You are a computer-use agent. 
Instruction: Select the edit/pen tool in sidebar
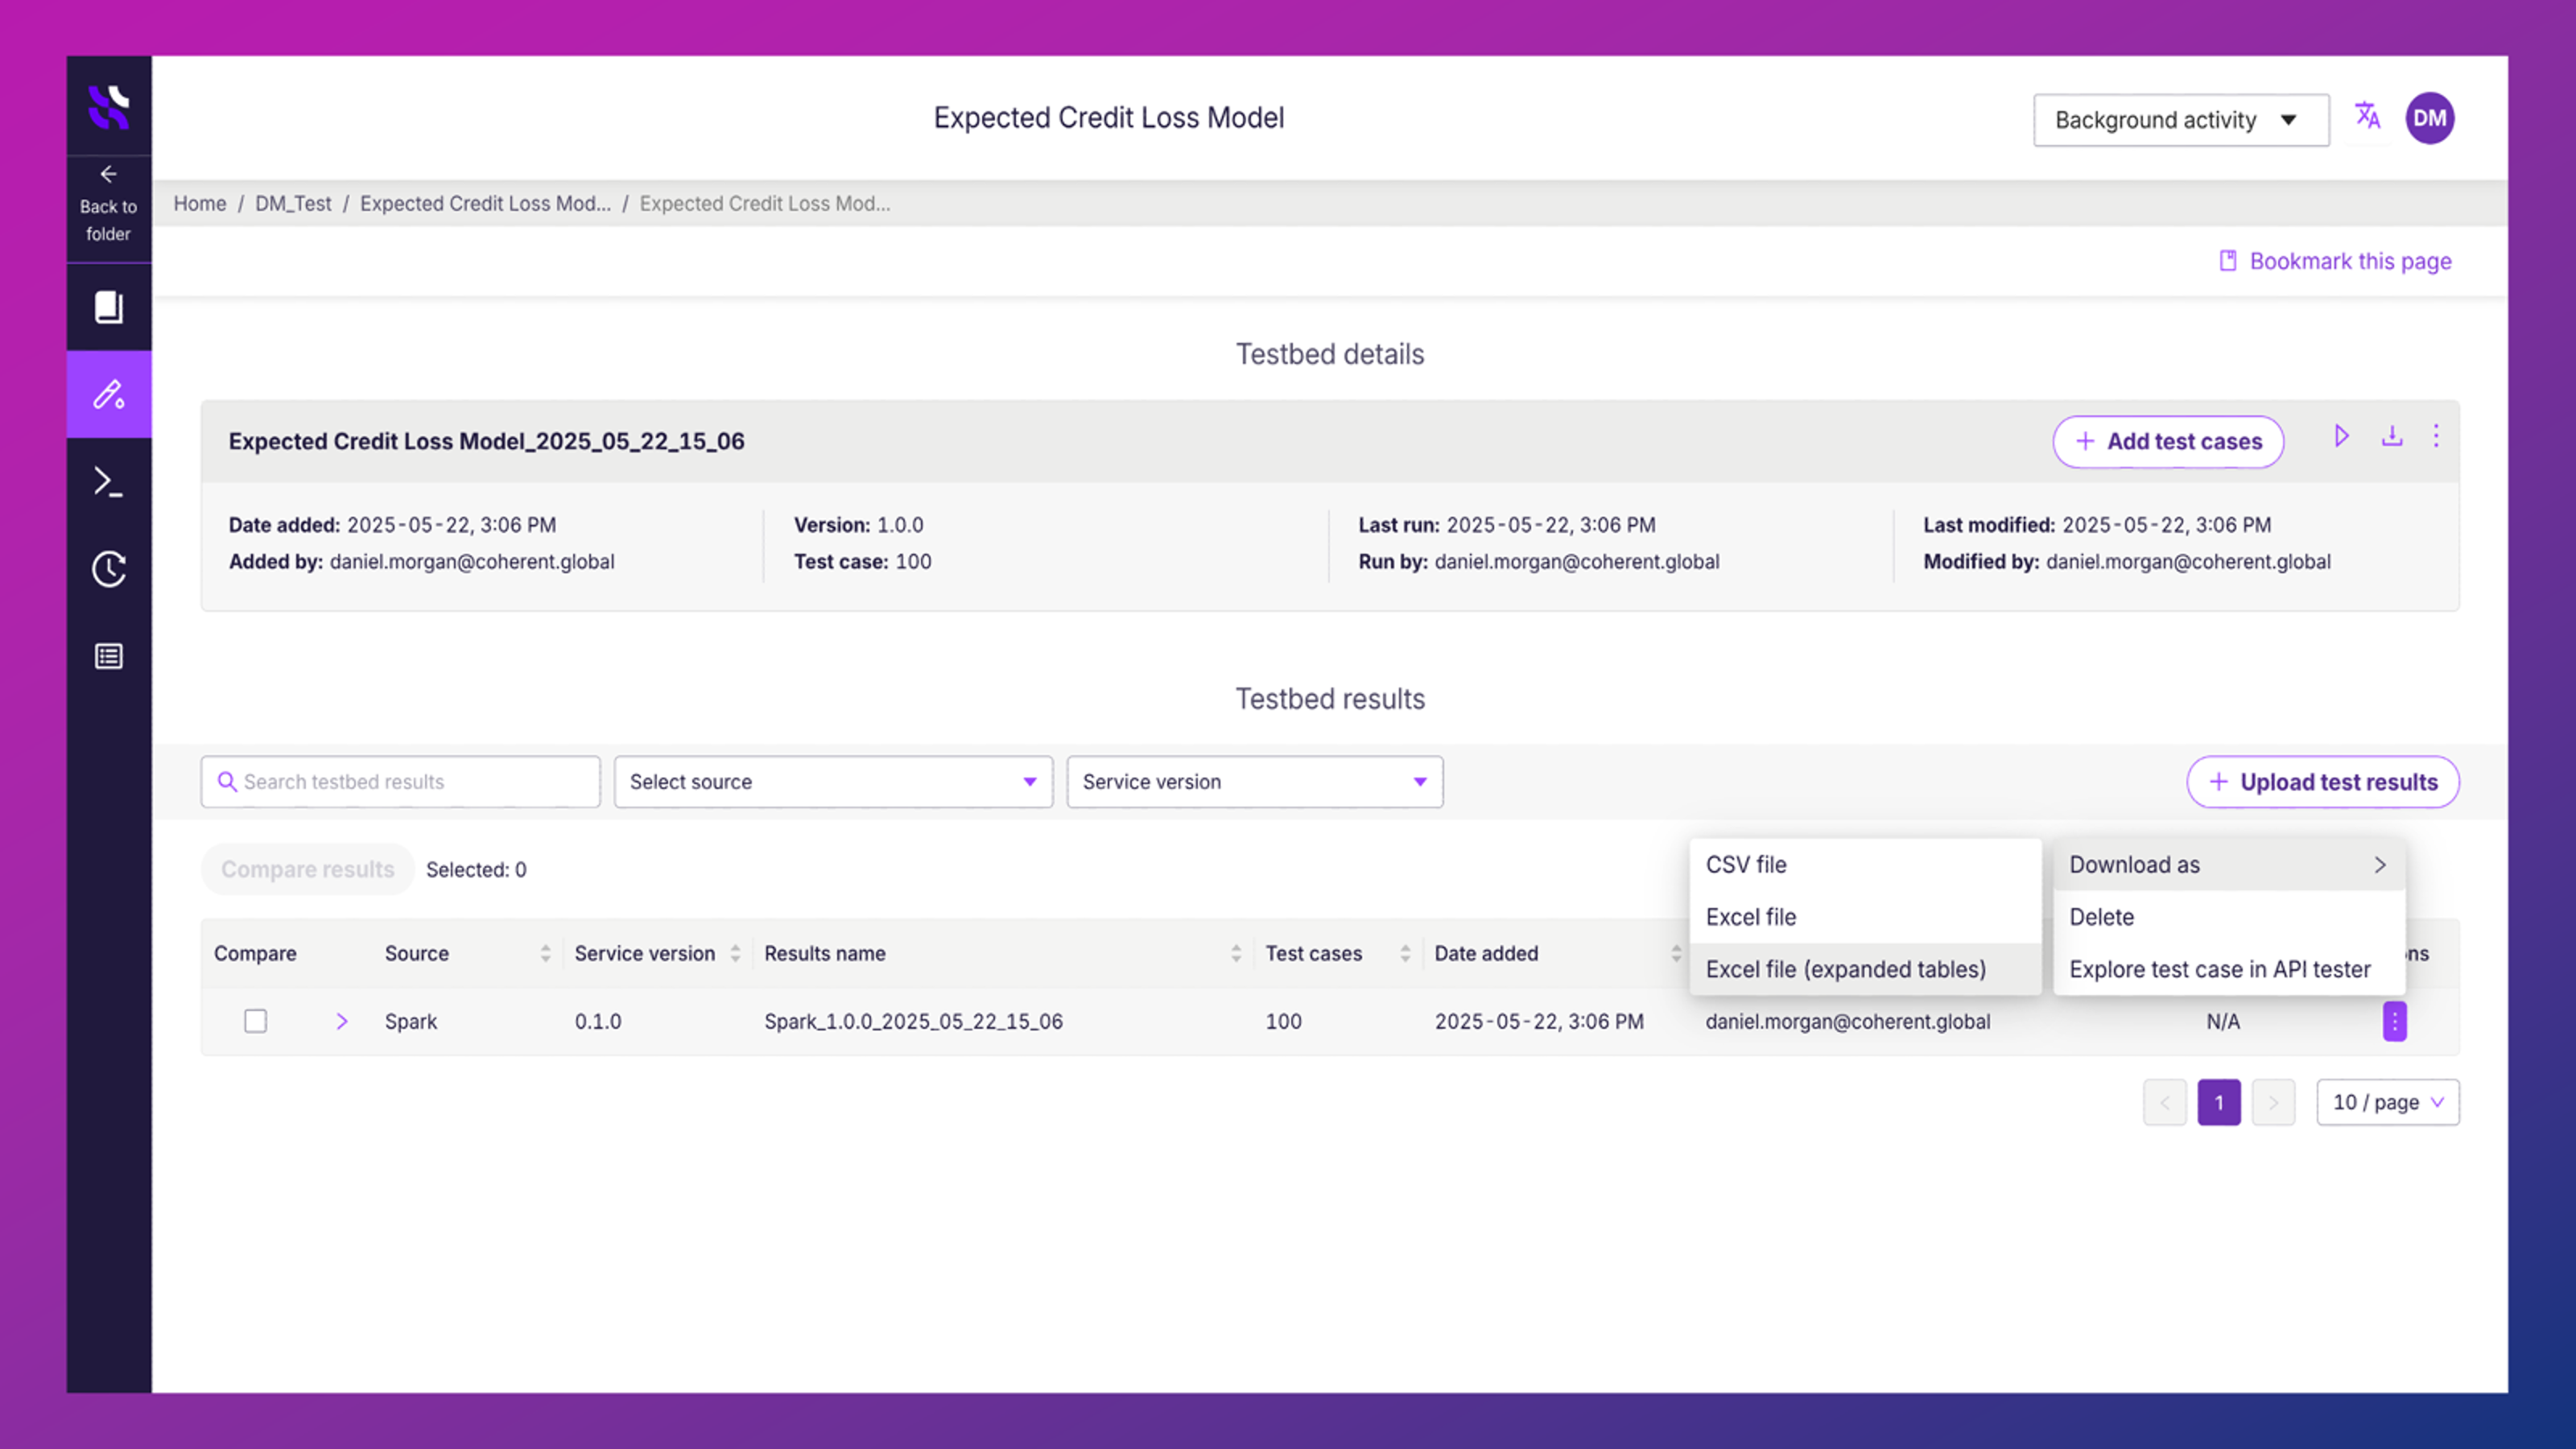[108, 394]
